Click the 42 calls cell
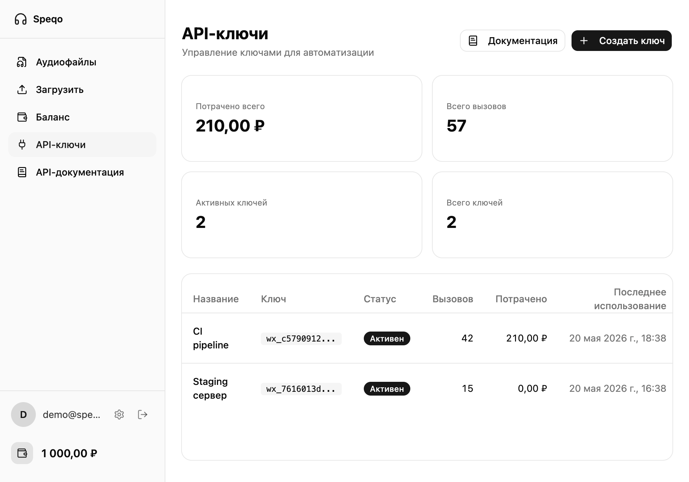Screen dimensions: 689x482 coord(467,338)
